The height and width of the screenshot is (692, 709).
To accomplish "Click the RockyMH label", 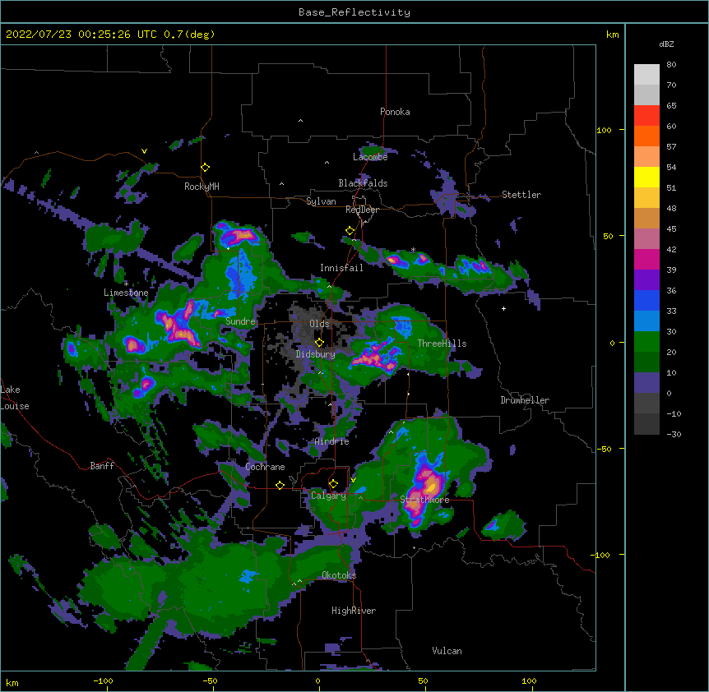I will (202, 187).
